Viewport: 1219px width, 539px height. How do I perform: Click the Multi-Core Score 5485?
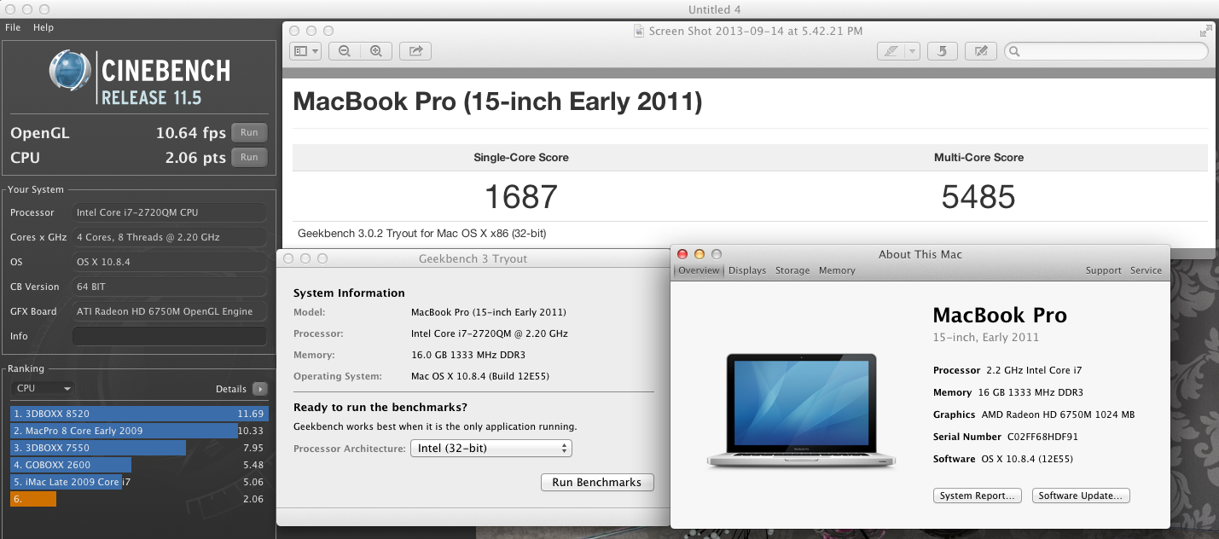point(978,198)
